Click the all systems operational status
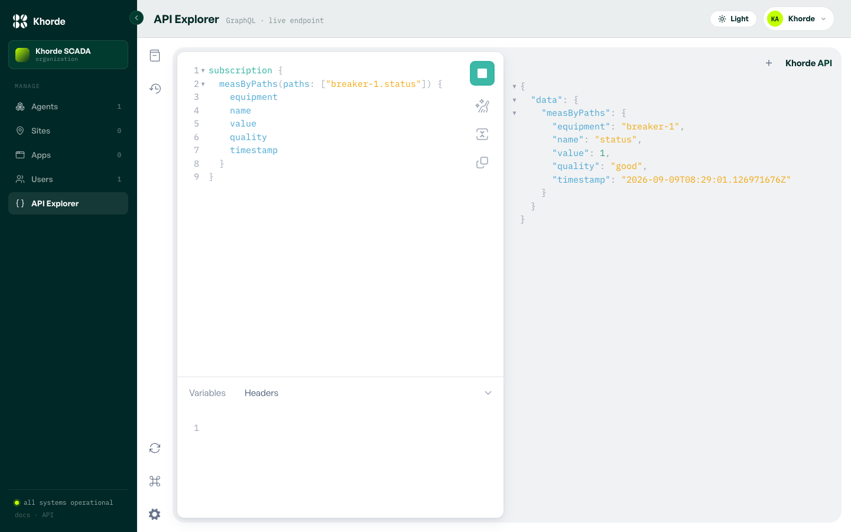Image resolution: width=851 pixels, height=532 pixels. tap(63, 502)
